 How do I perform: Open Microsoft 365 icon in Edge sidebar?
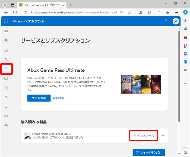point(185,54)
